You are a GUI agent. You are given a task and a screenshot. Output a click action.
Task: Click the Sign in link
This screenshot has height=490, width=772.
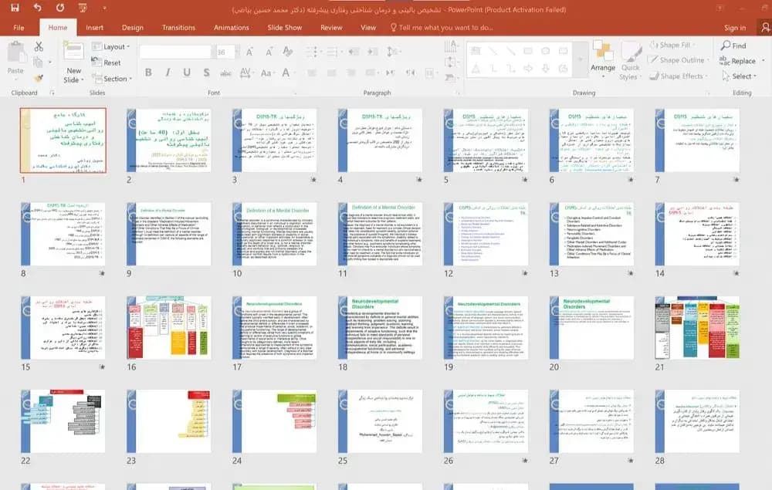pyautogui.click(x=735, y=28)
